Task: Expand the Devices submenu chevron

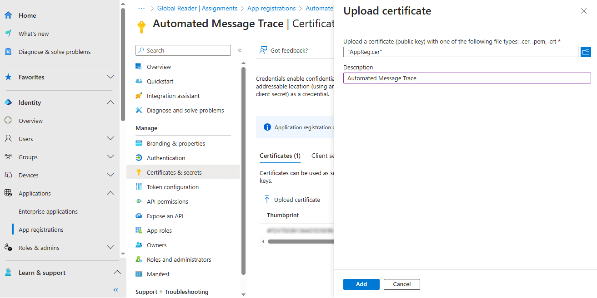Action: pyautogui.click(x=110, y=175)
